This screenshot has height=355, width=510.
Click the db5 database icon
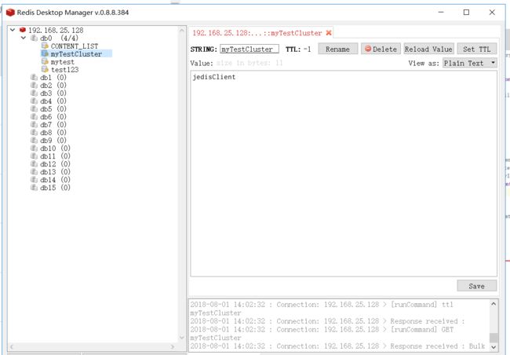[34, 109]
